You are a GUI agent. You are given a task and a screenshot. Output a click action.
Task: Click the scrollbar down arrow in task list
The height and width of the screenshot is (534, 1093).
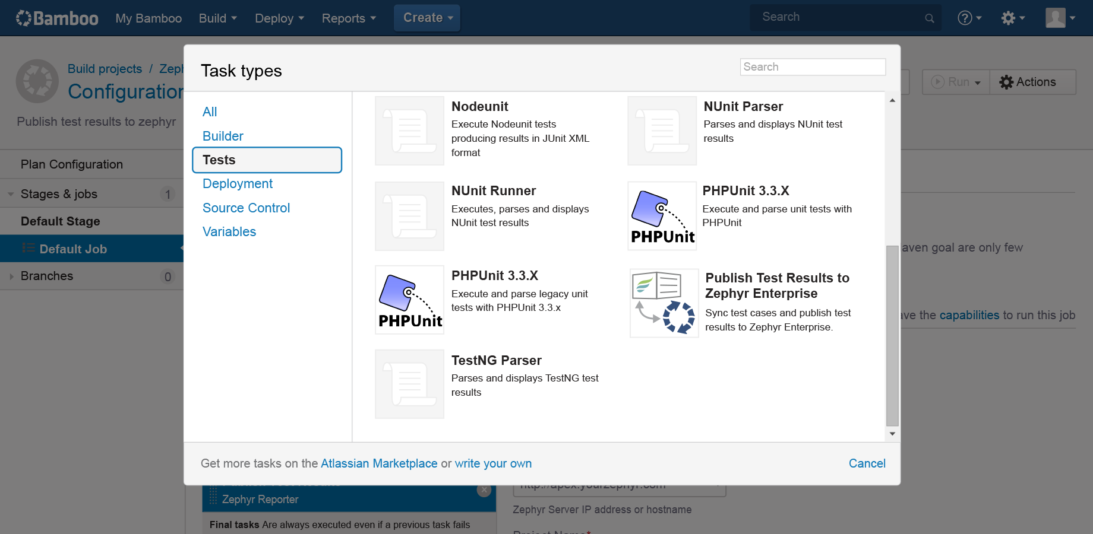coord(892,434)
